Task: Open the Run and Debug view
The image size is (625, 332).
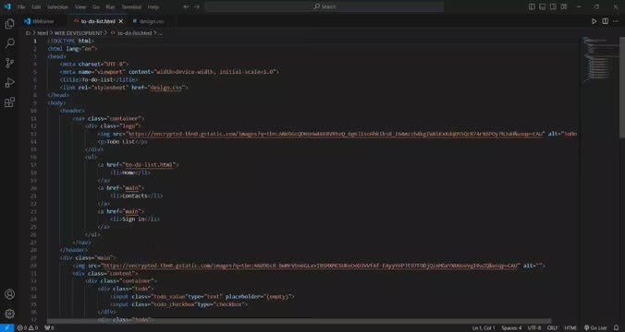Action: (9, 82)
